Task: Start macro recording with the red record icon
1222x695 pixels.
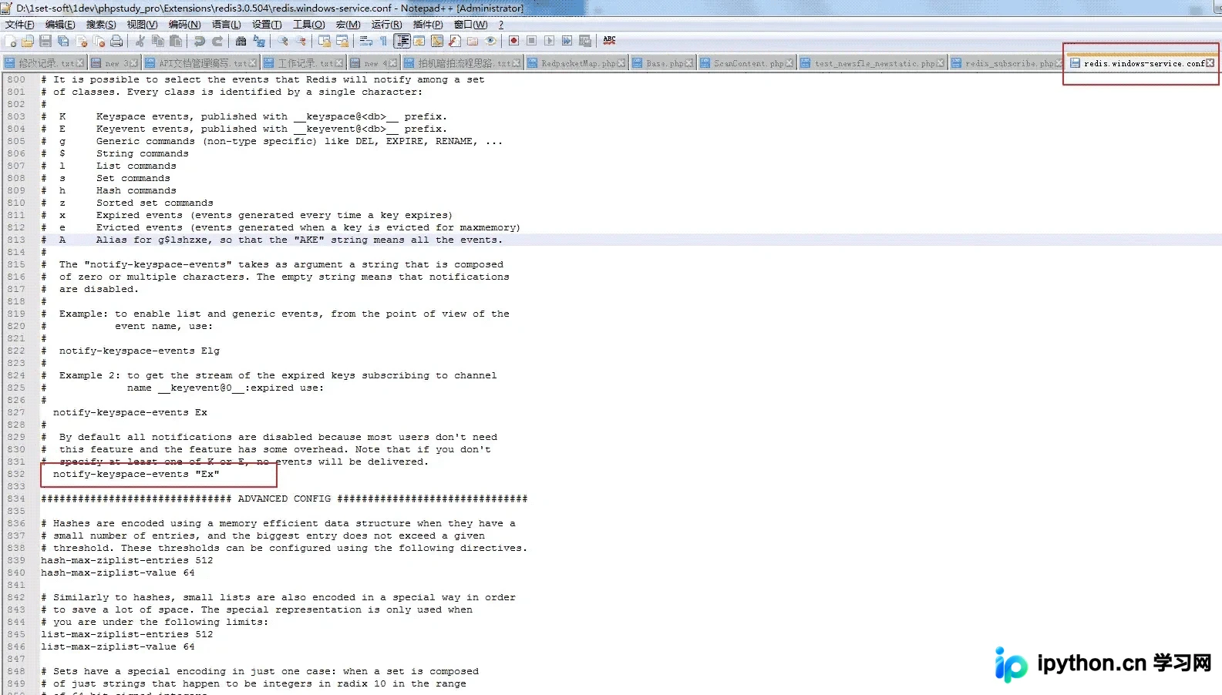Action: tap(513, 41)
